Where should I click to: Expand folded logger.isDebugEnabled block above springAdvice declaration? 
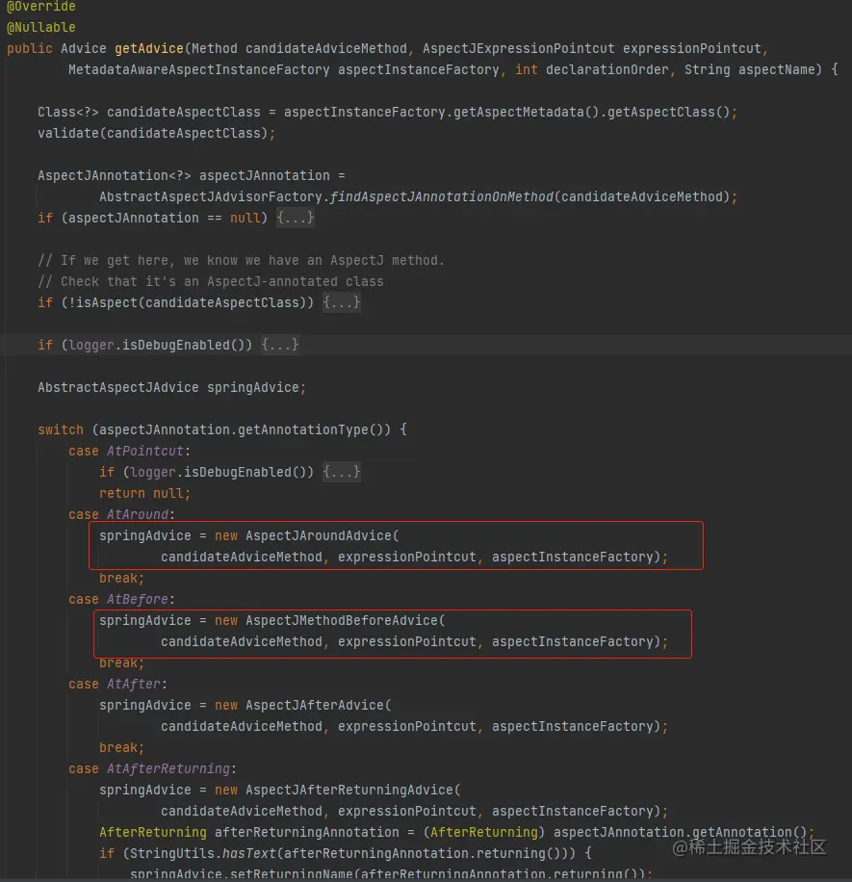280,345
